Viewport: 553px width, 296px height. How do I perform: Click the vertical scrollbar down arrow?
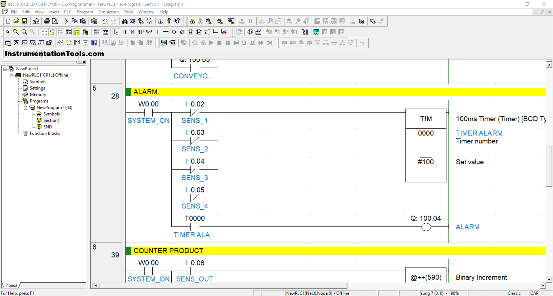click(x=549, y=279)
